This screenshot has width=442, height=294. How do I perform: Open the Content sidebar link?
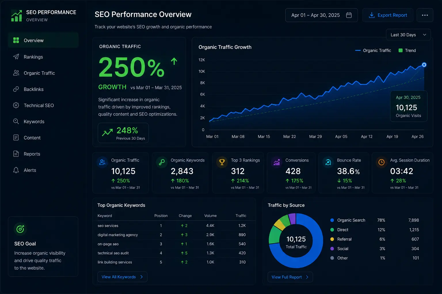point(43,138)
